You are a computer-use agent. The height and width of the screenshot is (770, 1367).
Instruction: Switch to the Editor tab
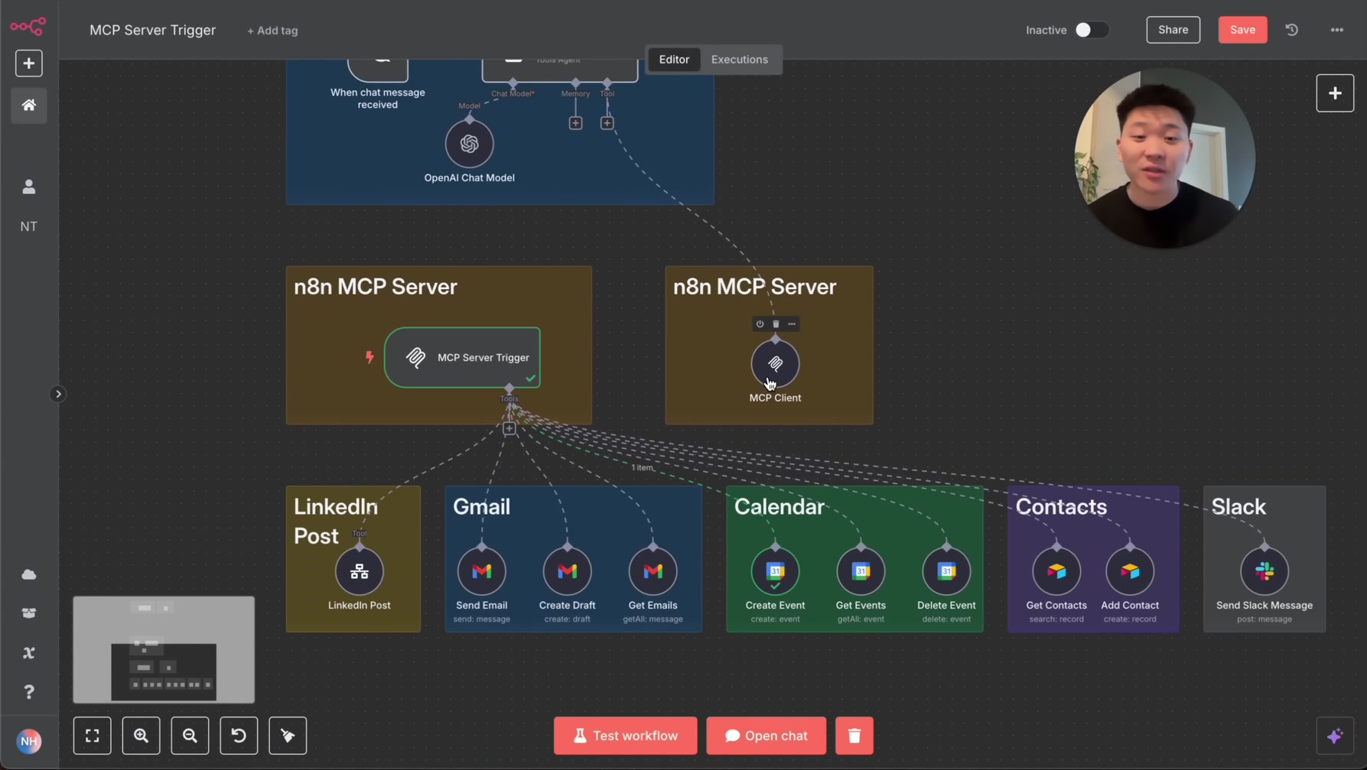(674, 60)
